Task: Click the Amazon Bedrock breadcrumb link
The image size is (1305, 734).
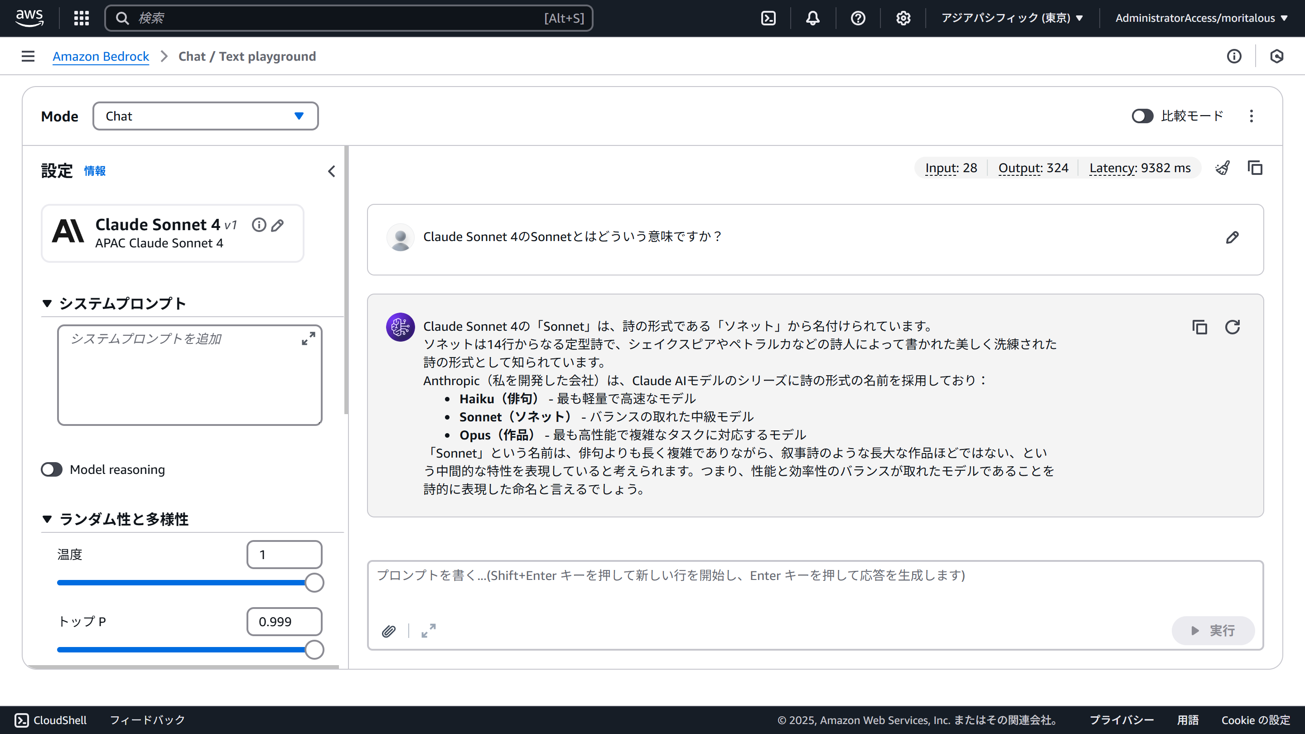Action: coord(101,56)
